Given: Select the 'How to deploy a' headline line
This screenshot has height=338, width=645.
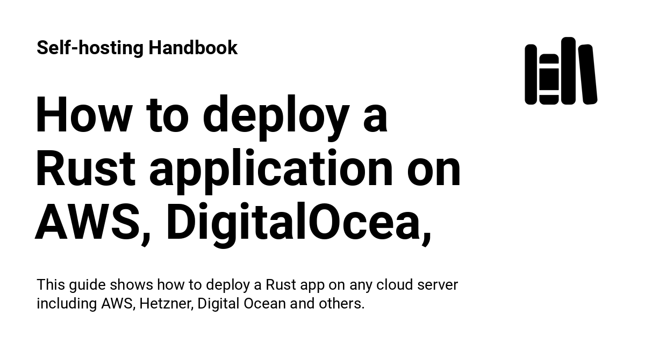Looking at the screenshot, I should pyautogui.click(x=211, y=115).
